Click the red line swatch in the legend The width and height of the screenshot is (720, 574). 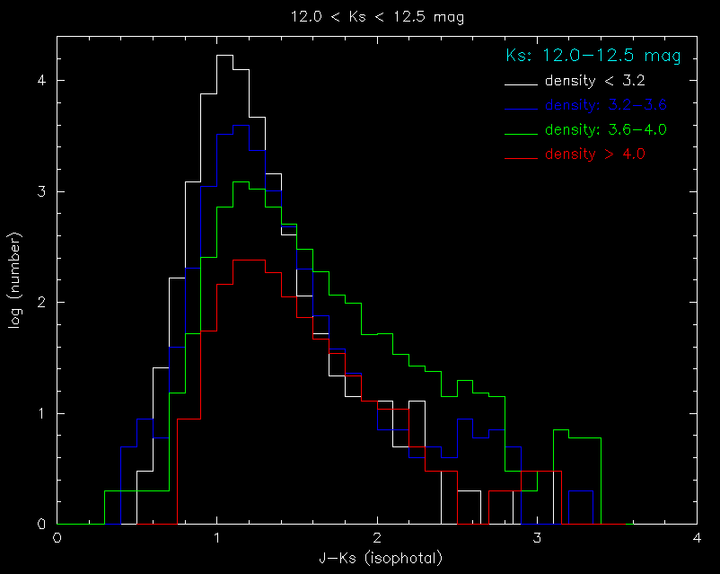[521, 158]
